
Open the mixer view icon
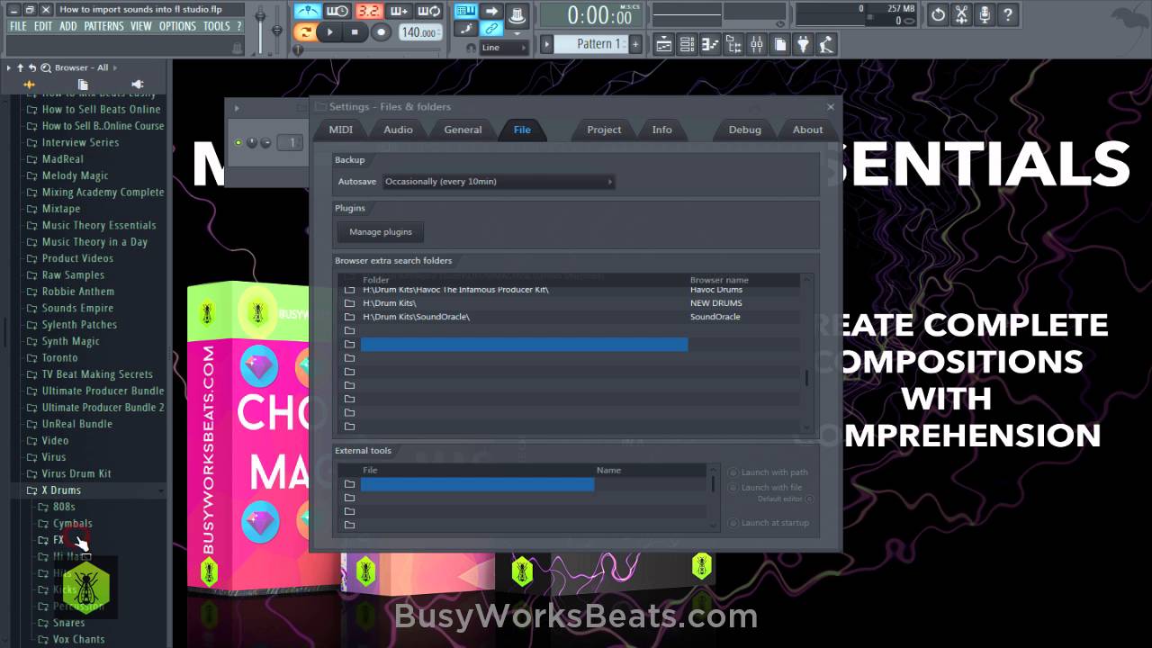tap(757, 43)
